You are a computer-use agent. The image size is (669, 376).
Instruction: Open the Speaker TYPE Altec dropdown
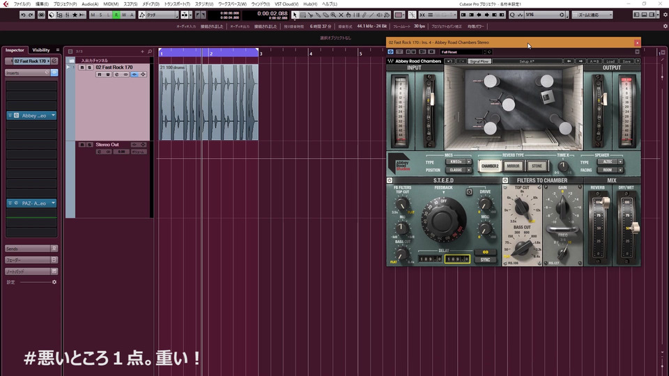610,162
